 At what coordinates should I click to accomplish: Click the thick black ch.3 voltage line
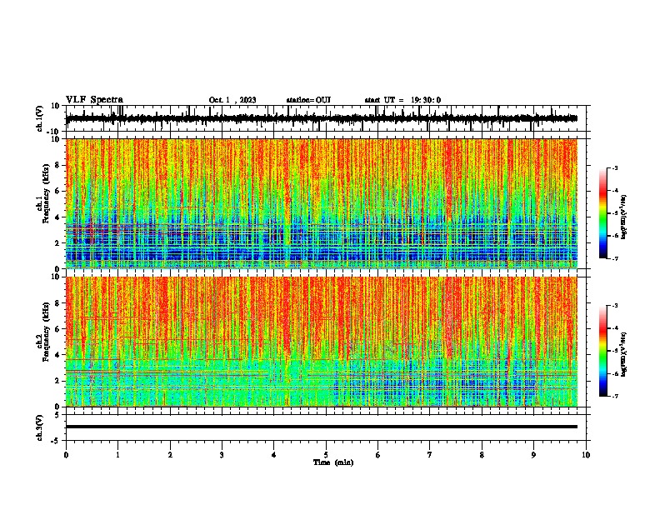(321, 427)
